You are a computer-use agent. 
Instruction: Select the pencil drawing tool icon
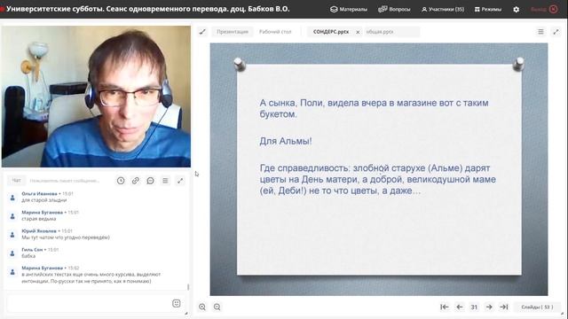[x=202, y=32]
